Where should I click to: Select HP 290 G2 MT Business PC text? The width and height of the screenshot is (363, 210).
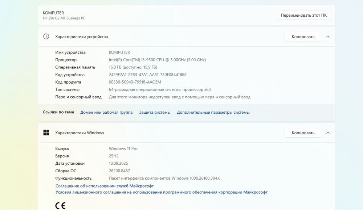tap(64, 18)
